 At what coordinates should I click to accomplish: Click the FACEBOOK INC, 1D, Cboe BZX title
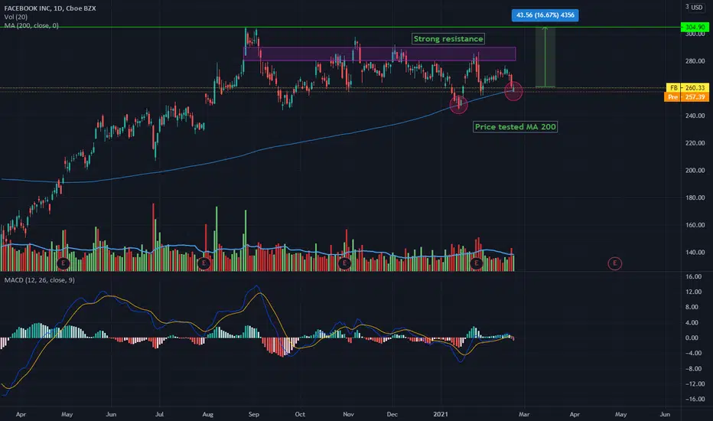tap(50, 8)
